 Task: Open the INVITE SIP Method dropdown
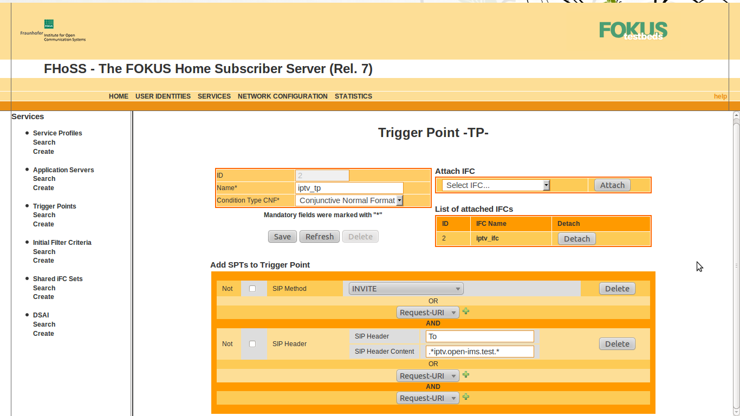406,289
